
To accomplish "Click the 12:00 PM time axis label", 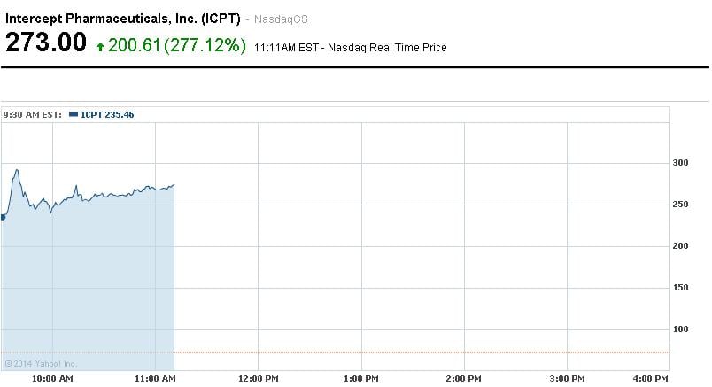I will point(258,379).
